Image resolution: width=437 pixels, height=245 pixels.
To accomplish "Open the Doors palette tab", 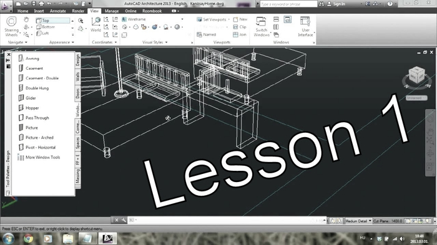I will point(78,94).
